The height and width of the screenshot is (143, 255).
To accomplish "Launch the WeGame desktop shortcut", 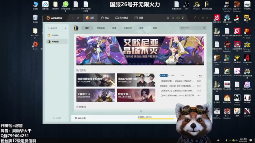I will point(197,5).
